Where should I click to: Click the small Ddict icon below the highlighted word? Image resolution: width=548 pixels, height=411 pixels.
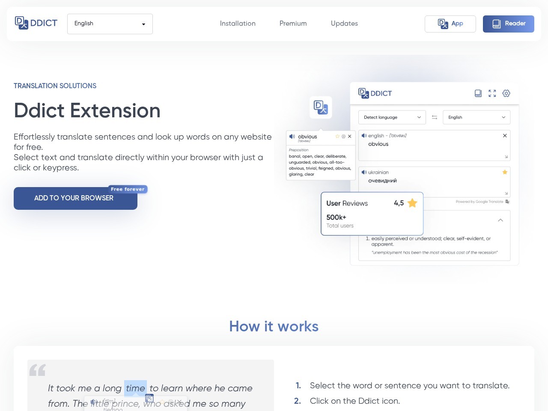coord(149,398)
